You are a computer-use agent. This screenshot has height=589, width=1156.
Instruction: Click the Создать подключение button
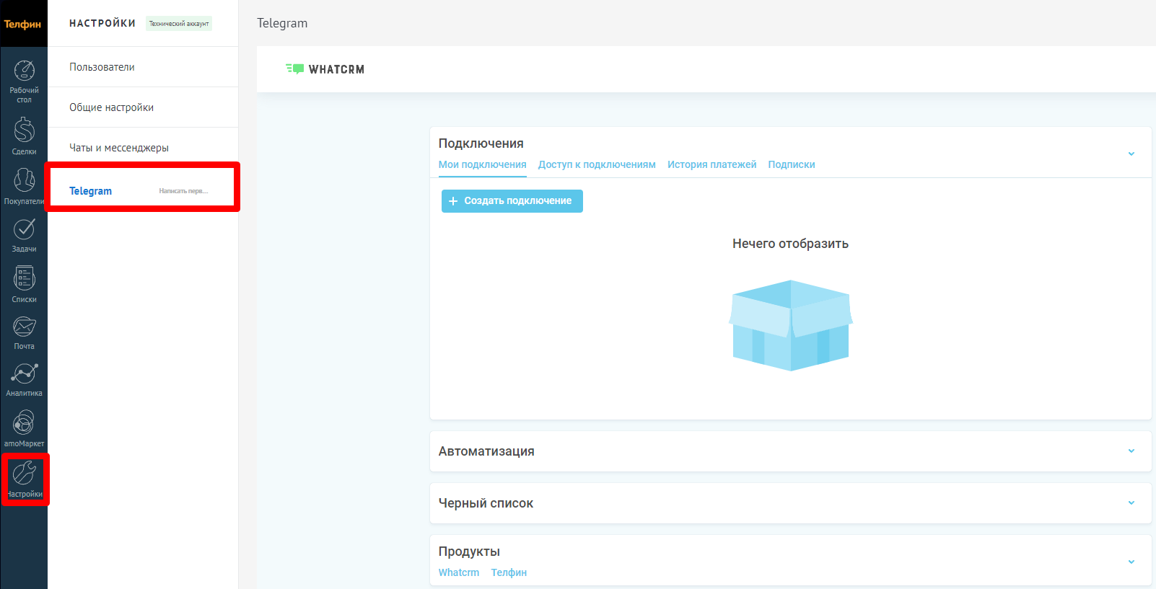512,201
